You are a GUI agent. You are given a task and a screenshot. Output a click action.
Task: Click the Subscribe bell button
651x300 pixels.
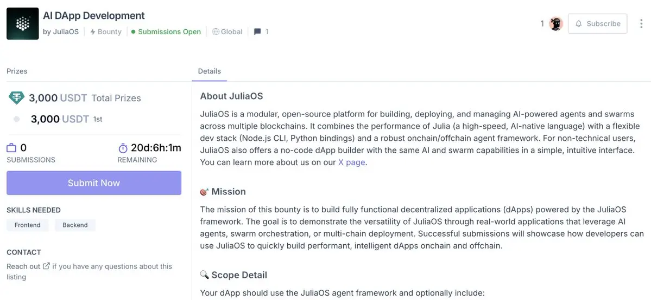[x=597, y=24]
